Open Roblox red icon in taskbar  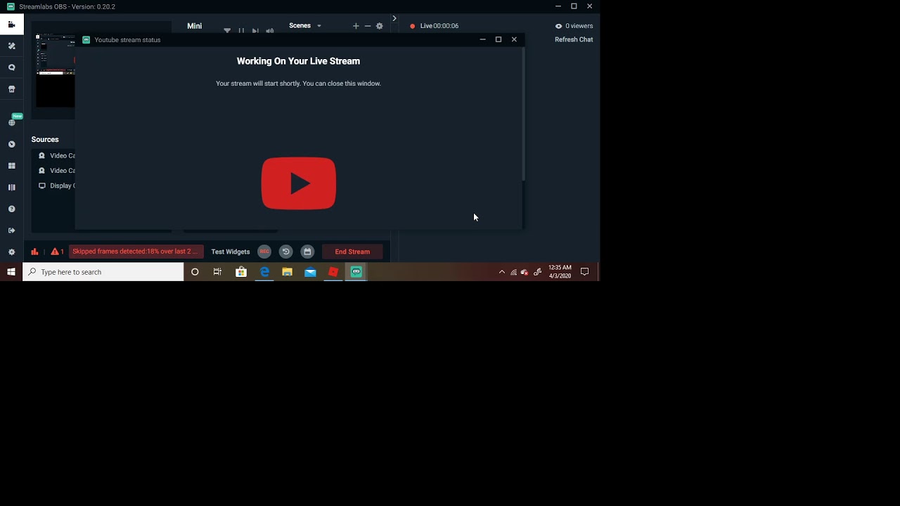coord(333,272)
